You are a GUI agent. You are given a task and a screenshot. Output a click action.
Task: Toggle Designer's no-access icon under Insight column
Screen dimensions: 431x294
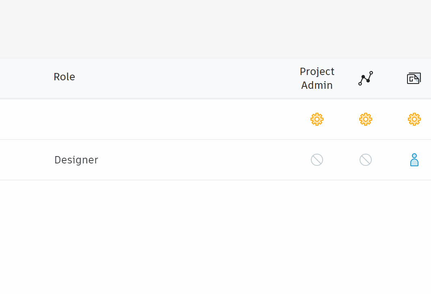point(366,160)
